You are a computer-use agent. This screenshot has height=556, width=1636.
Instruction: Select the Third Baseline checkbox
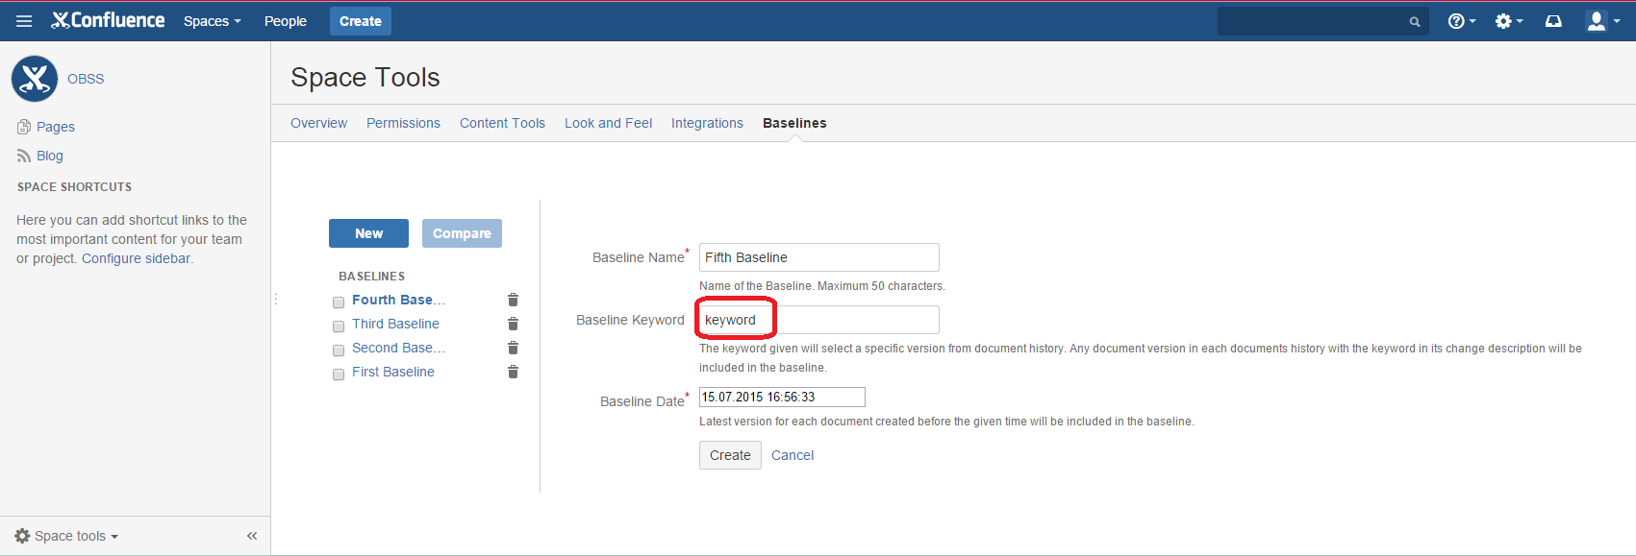point(339,326)
